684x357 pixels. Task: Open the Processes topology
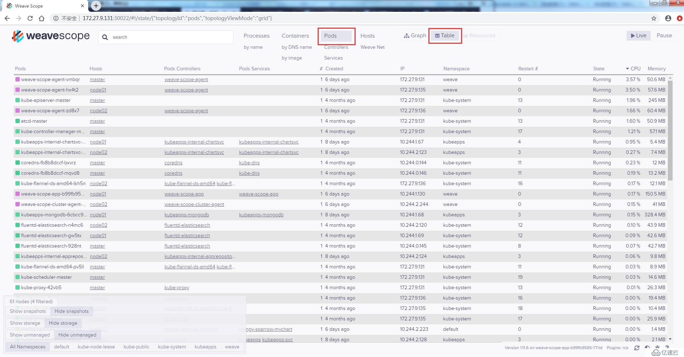pos(257,36)
